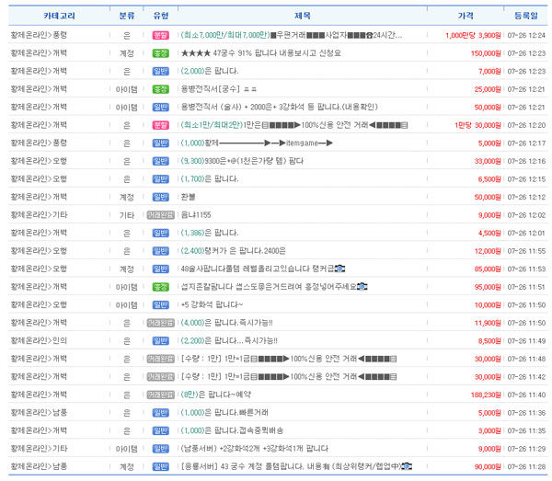This screenshot has width=552, height=481.
Task: Open the ★★★★ 47궁수 91% 팝니다 listing
Action: (x=261, y=53)
